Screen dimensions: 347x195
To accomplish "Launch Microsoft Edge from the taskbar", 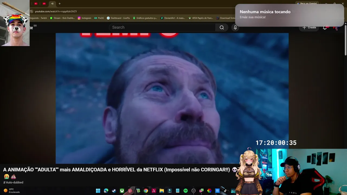I will tap(106, 191).
